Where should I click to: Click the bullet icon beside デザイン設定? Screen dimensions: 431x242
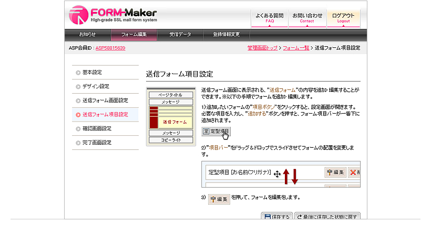point(78,87)
